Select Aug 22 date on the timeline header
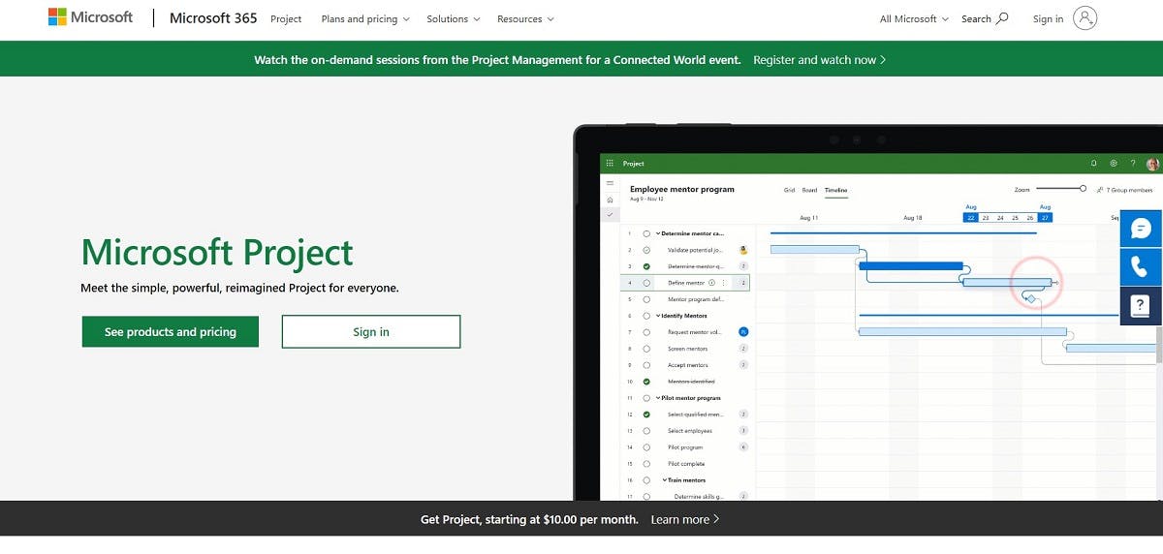The image size is (1163, 554). coord(971,218)
